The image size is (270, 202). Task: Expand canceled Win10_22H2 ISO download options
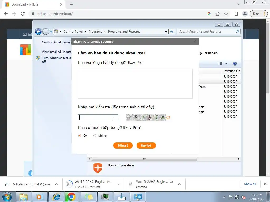(179, 184)
